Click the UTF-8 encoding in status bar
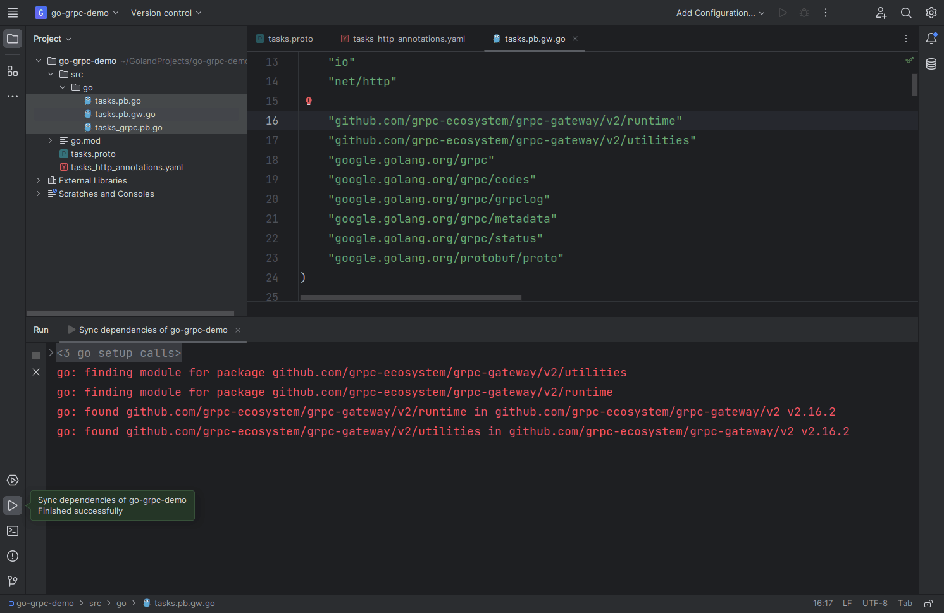 tap(874, 604)
